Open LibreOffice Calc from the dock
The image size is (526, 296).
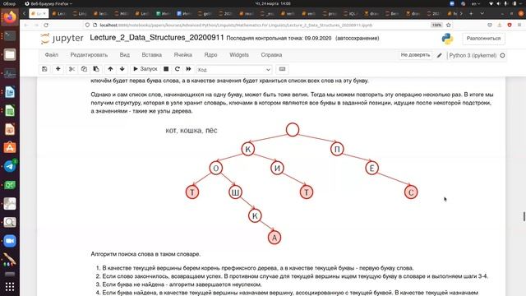coord(10,111)
